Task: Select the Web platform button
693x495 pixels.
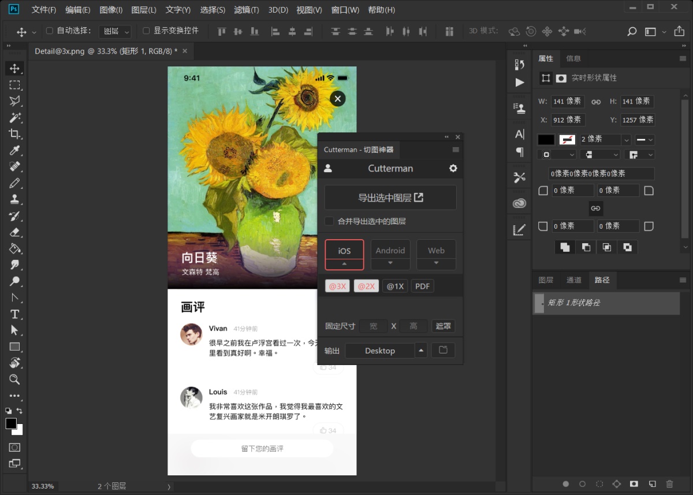Action: (436, 250)
